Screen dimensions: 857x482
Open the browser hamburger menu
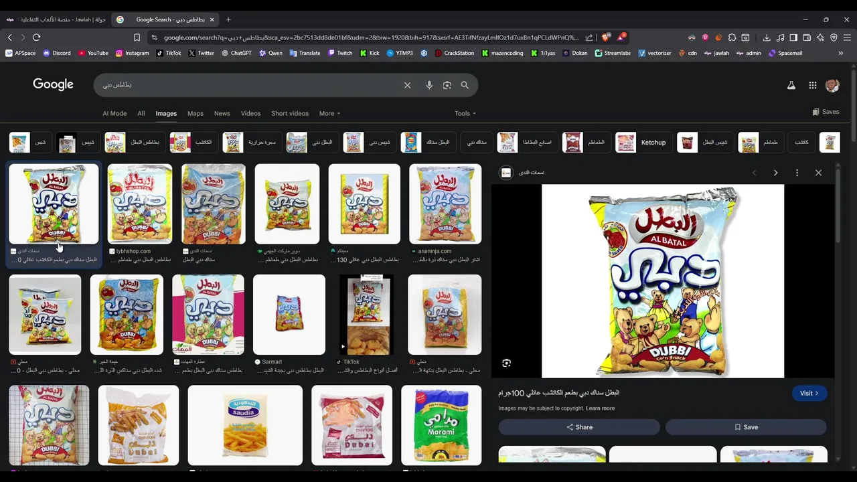847,37
